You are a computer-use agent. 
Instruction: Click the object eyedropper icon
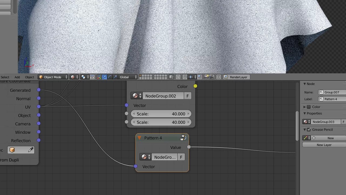pos(31,150)
